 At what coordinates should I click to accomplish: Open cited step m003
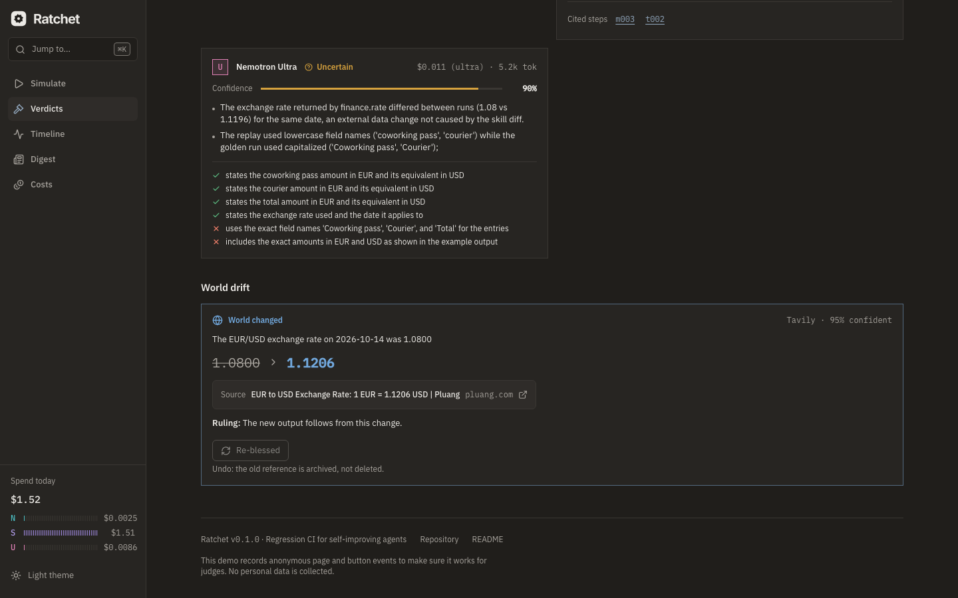[625, 19]
